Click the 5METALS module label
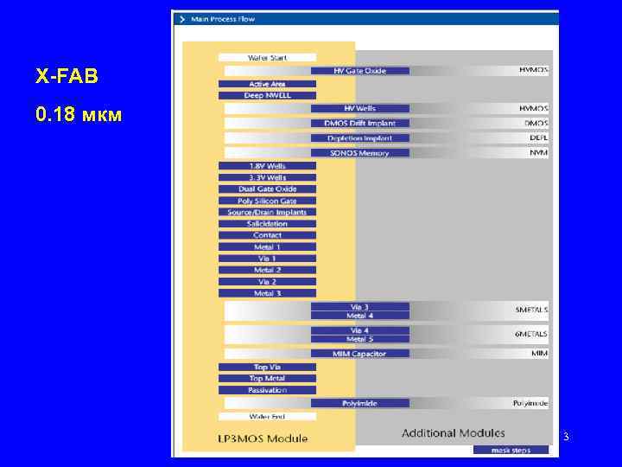The height and width of the screenshot is (467, 622). (531, 310)
